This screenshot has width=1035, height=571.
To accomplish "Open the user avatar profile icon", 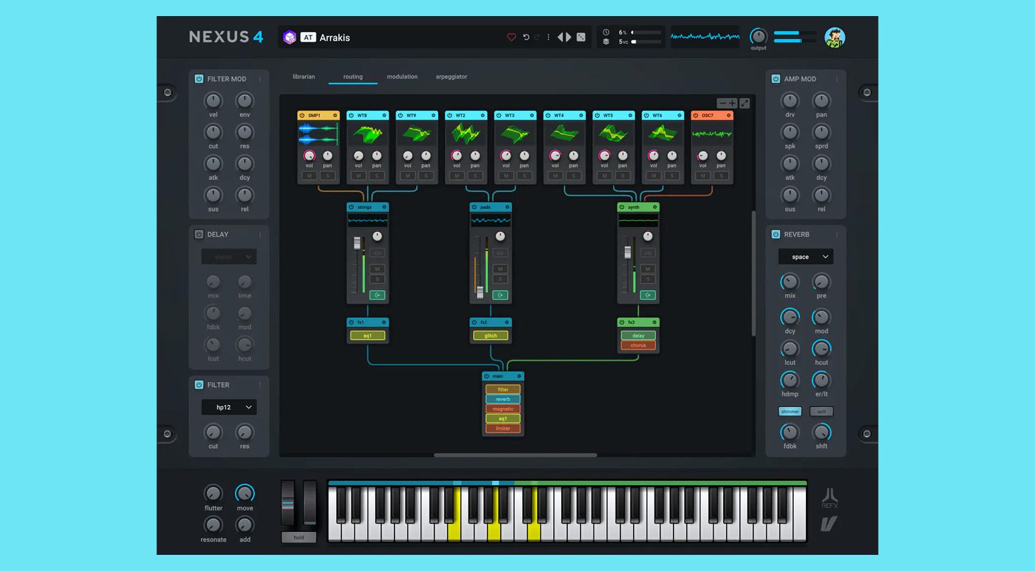I will (834, 38).
